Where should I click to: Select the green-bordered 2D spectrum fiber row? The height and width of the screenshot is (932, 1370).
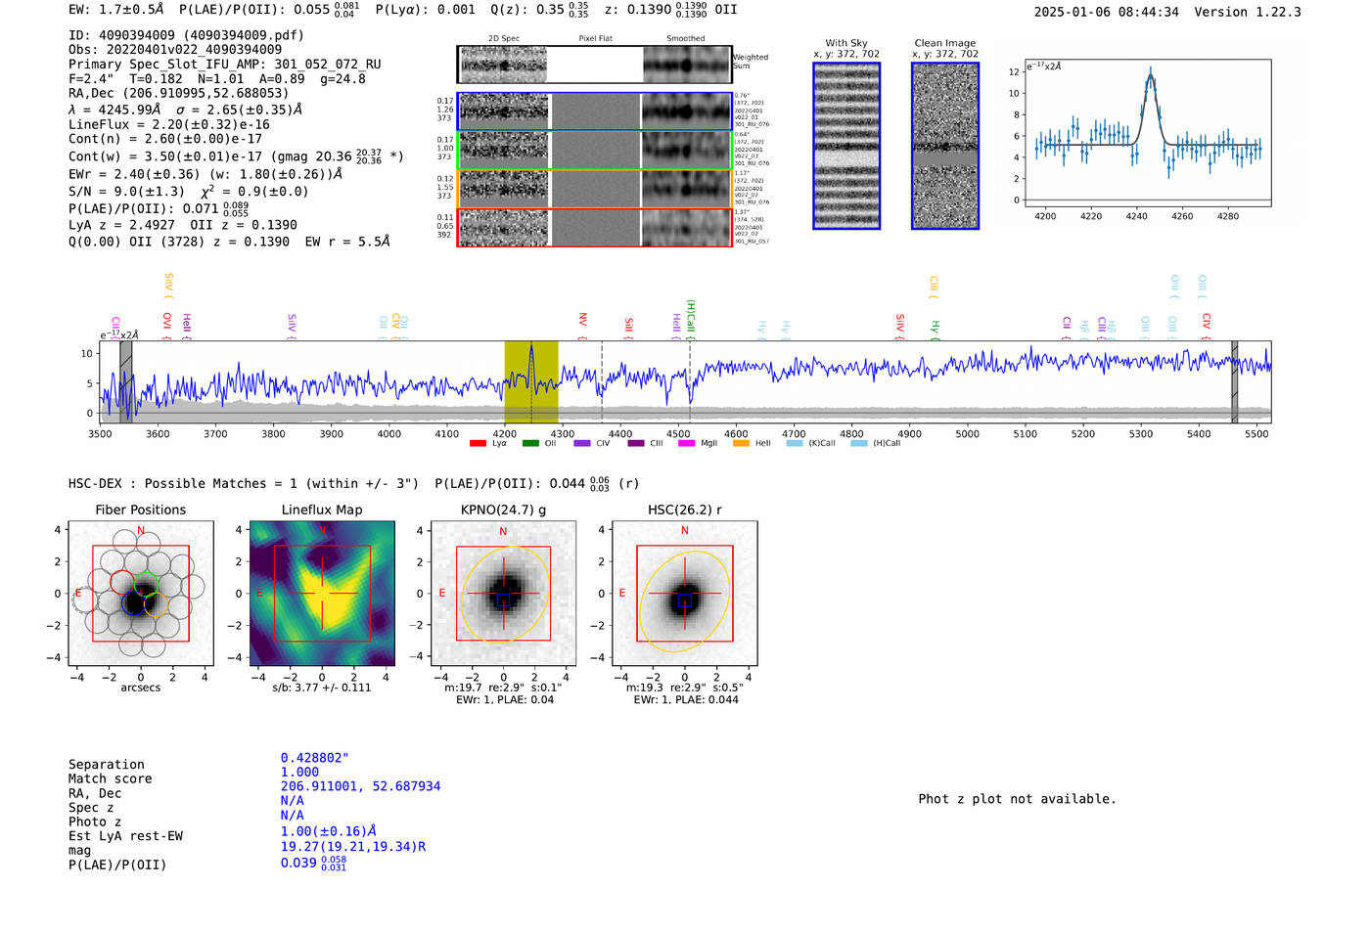point(595,150)
